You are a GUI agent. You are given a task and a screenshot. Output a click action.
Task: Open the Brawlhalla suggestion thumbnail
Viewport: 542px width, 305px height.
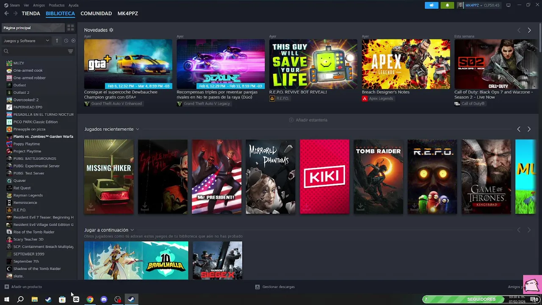point(136,261)
